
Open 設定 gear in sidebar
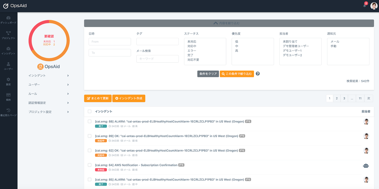pyautogui.click(x=8, y=82)
